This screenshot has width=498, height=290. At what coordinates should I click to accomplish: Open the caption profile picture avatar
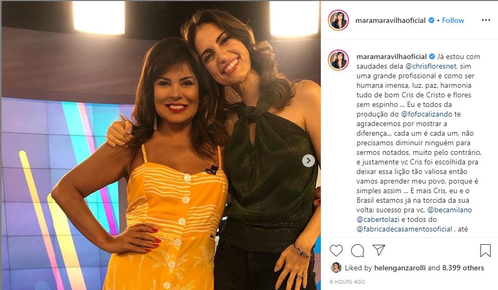coord(338,60)
